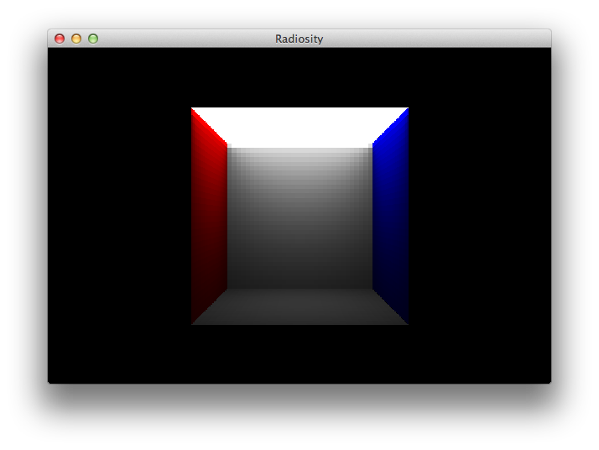599x450 pixels.
Task: Select the blue right wall
Action: click(x=391, y=214)
